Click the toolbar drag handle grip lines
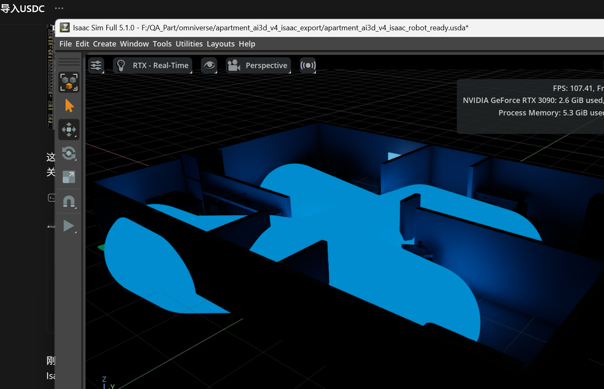Viewport: 604px width, 389px height. (x=69, y=62)
